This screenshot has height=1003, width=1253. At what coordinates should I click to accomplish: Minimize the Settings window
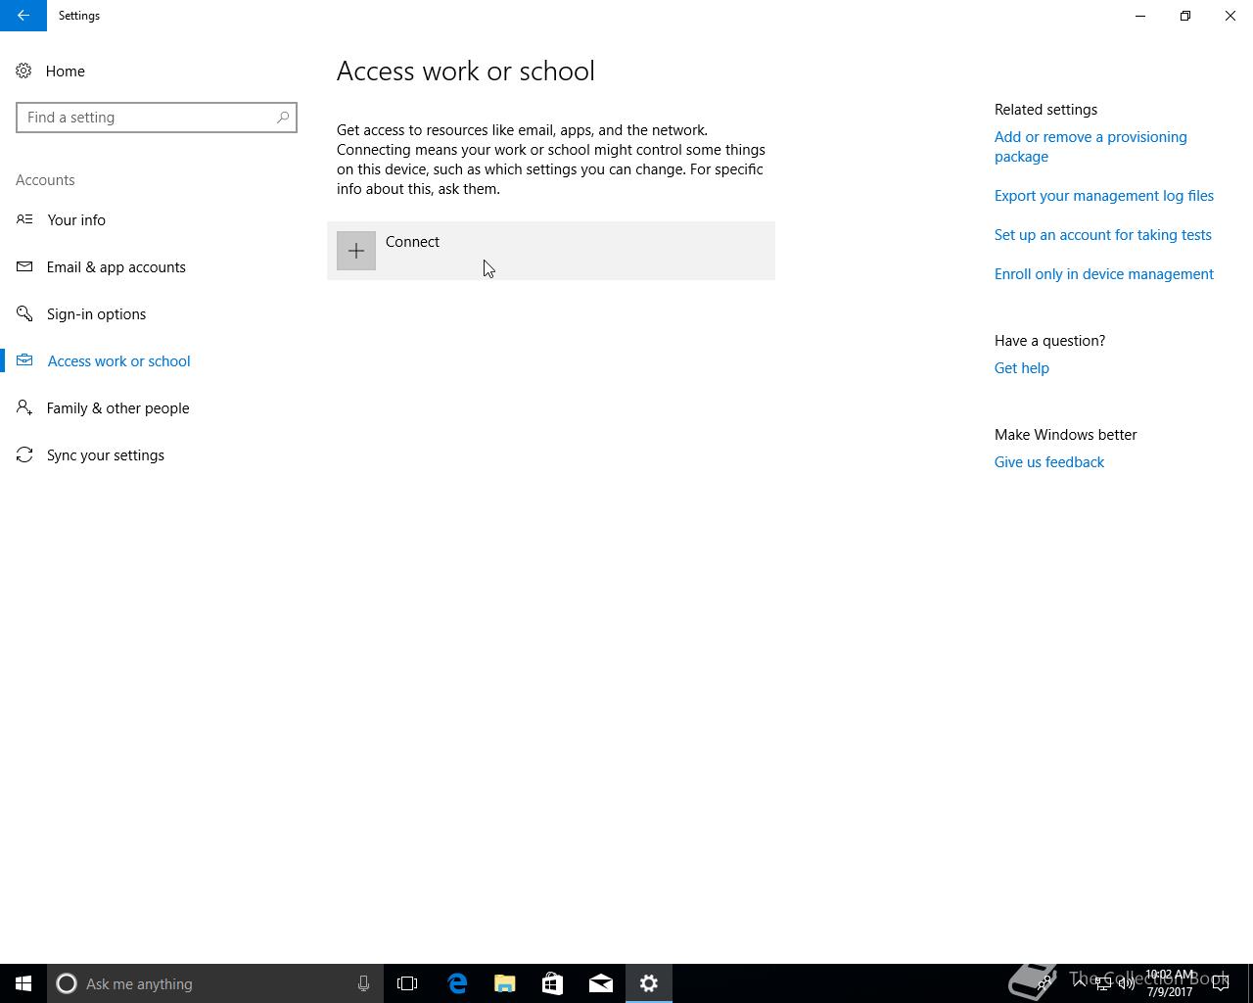[1140, 16]
